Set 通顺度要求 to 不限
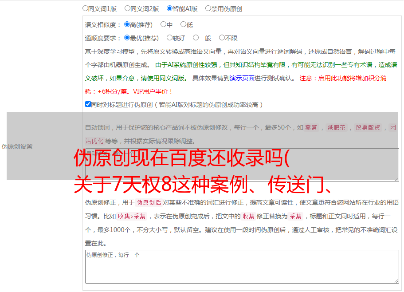404x292 pixels. pos(222,38)
